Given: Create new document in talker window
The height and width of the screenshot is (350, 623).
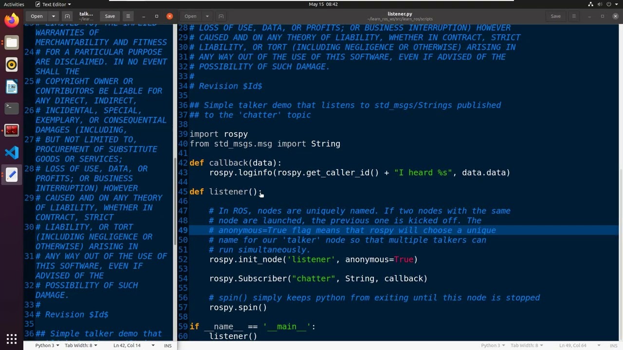Looking at the screenshot, I should coord(67,16).
